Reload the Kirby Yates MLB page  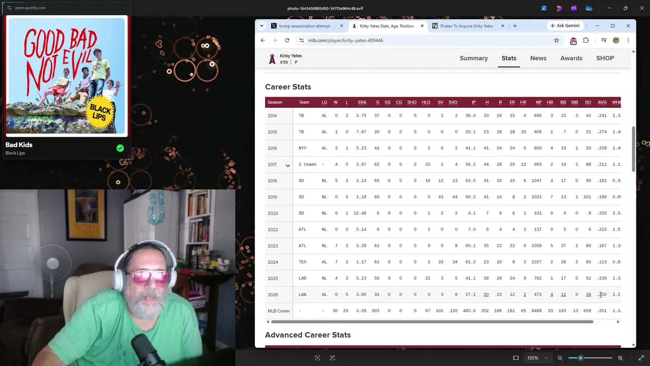287,40
